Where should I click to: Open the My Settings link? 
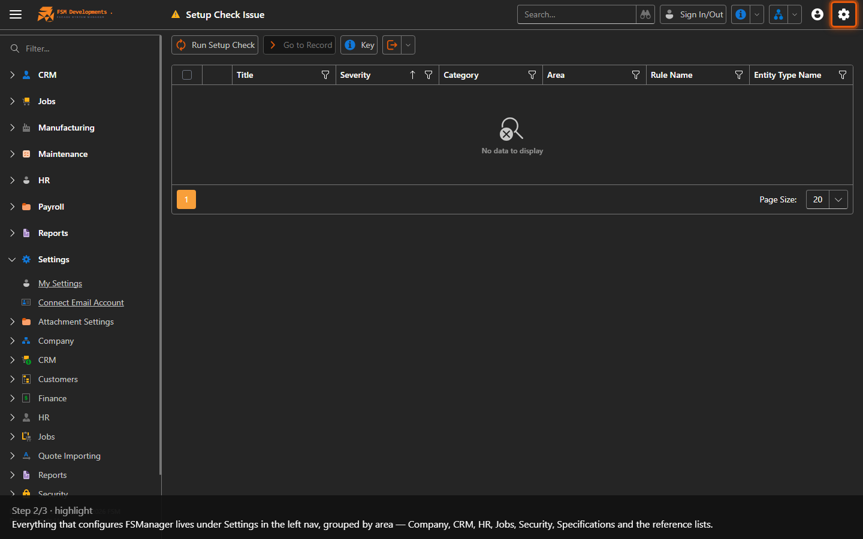(x=60, y=283)
